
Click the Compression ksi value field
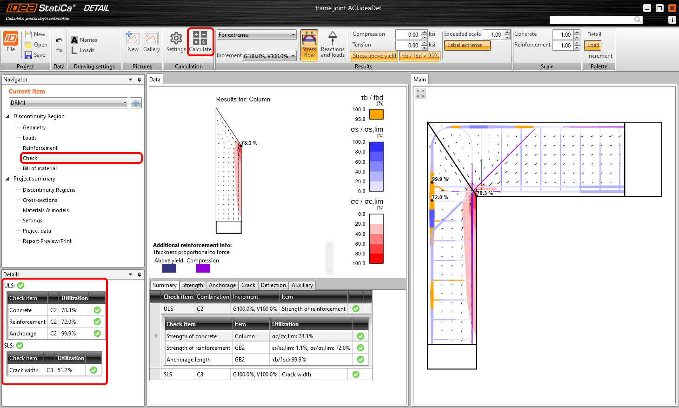[x=408, y=34]
